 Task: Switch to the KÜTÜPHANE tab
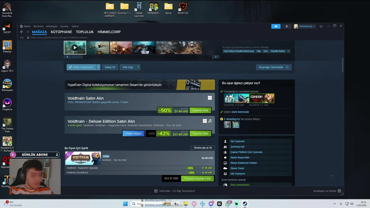coord(61,32)
